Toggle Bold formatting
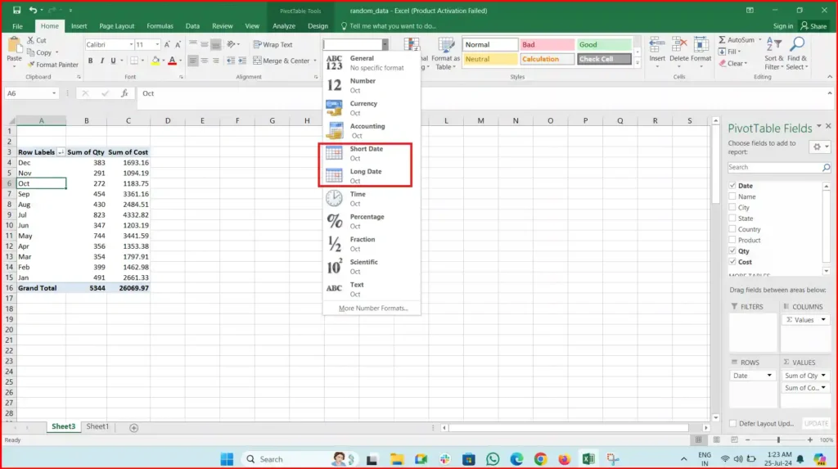 point(90,61)
